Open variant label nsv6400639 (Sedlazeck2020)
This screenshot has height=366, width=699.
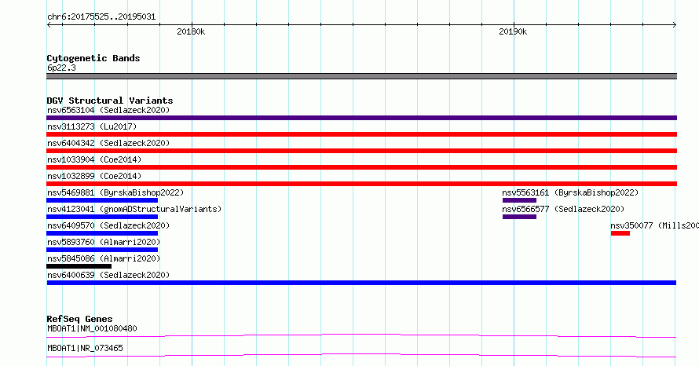click(108, 275)
